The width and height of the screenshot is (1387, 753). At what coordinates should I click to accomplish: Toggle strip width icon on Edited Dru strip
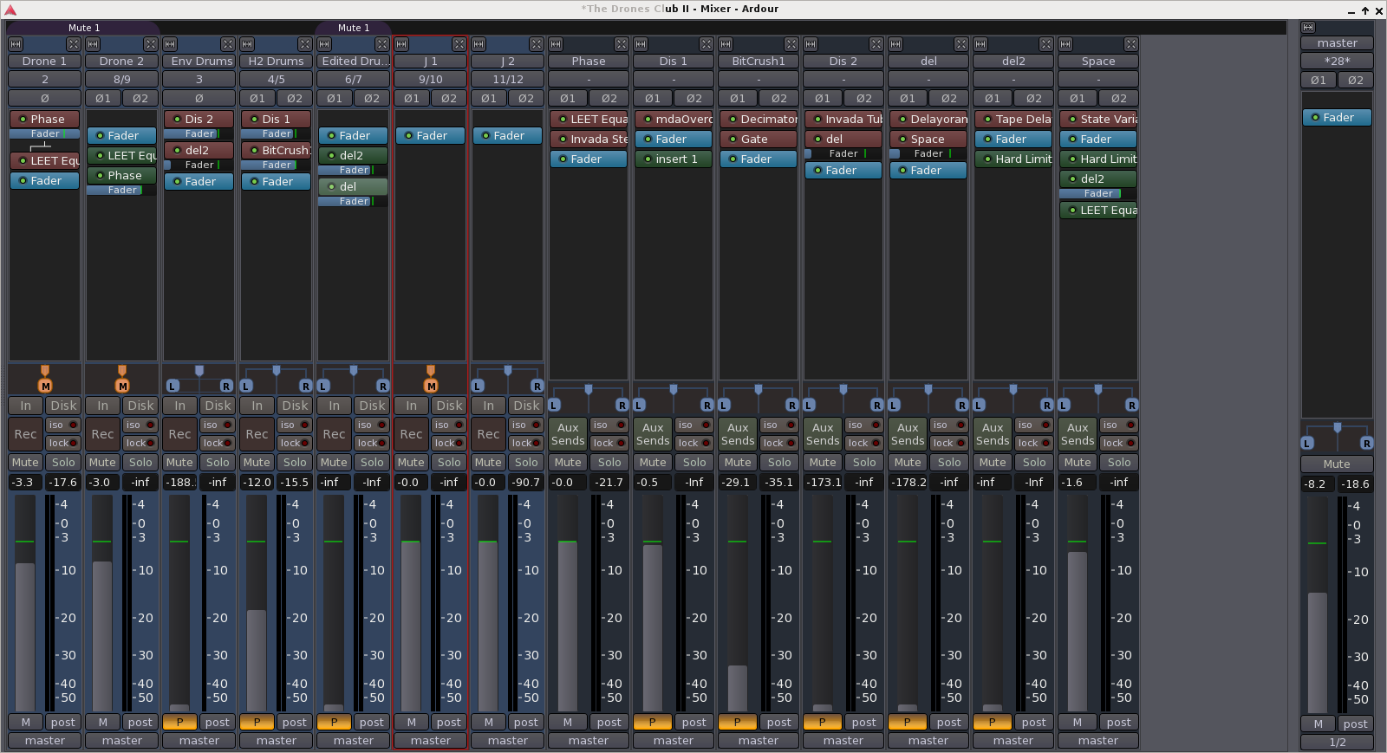(x=324, y=44)
